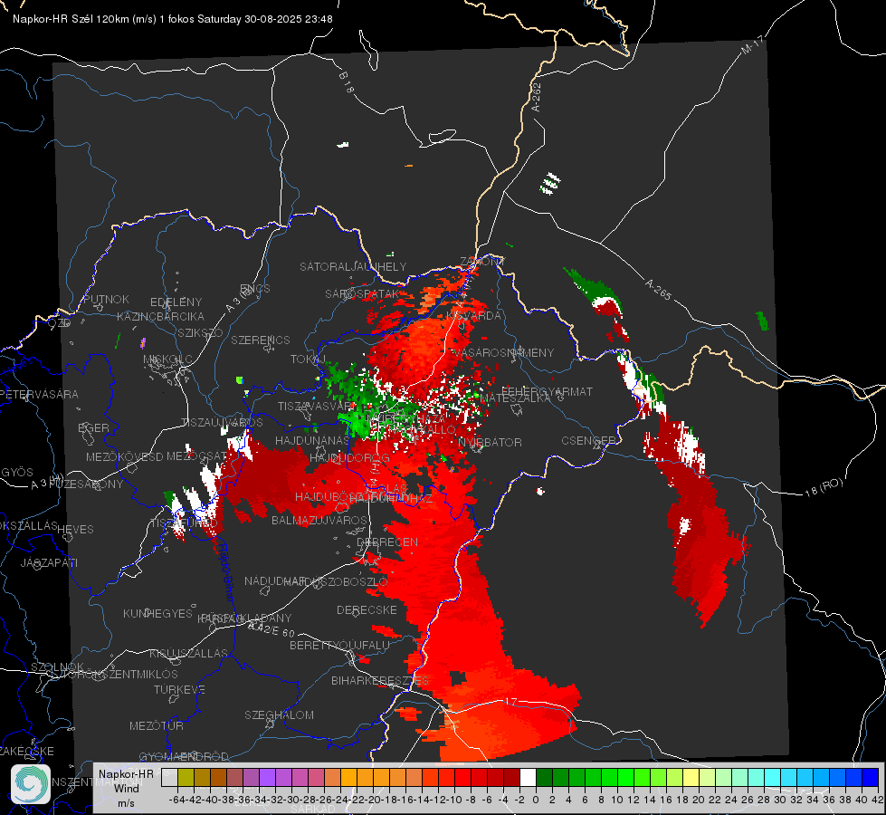The width and height of the screenshot is (886, 815).
Task: Select the TISZAUJVAROS label
Action: click(222, 422)
